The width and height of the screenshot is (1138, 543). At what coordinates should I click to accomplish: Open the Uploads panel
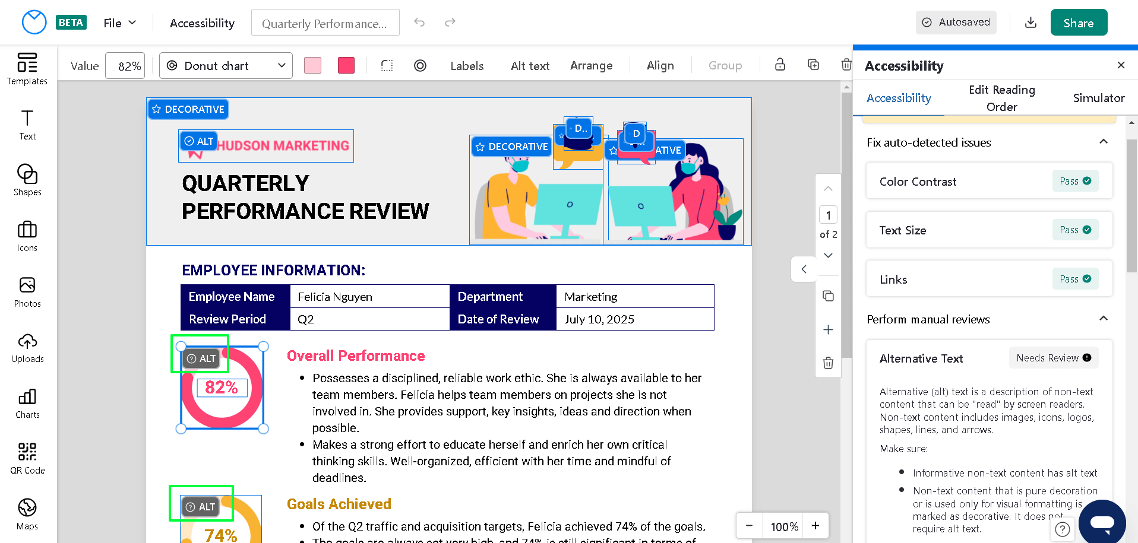tap(27, 348)
